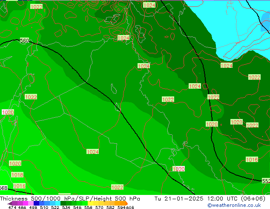Click the 'Tu 21-01-2025 12:00 UTC' timestamp
Viewport: 270px width, 209px height.
click(x=196, y=199)
